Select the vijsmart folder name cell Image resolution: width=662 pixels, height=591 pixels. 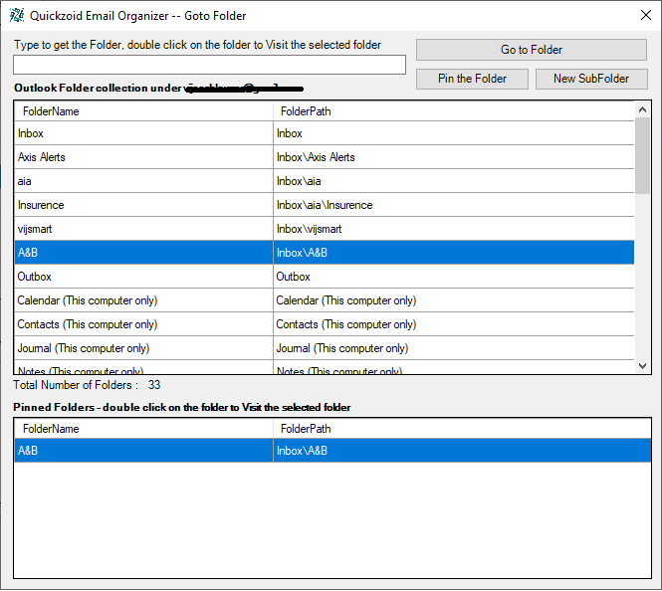144,229
